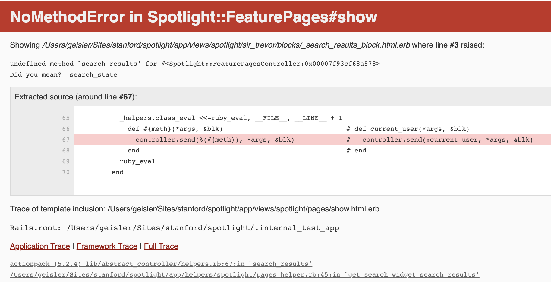Click the undefined method `search_results' message

pos(195,64)
